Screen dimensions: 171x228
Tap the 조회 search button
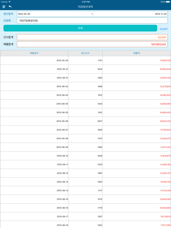80,28
